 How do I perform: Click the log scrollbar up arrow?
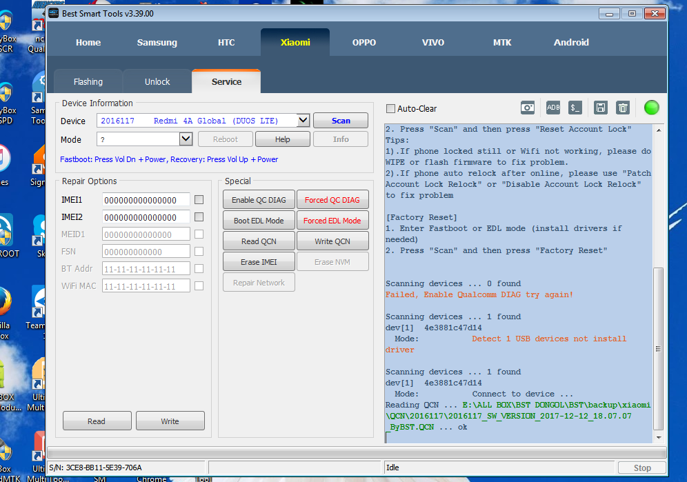point(658,130)
